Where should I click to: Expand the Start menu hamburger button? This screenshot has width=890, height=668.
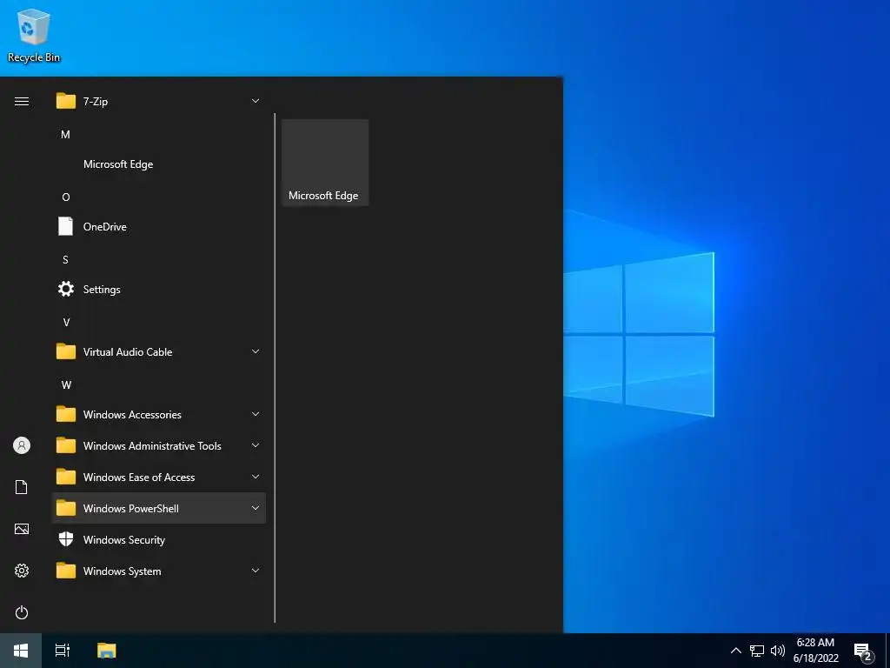[x=22, y=101]
